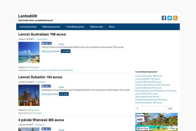The width and height of the screenshot is (196, 131).
Task: Open sidebar link Lennot Dubaihin 154 euroa
Action: pyautogui.click(x=148, y=79)
